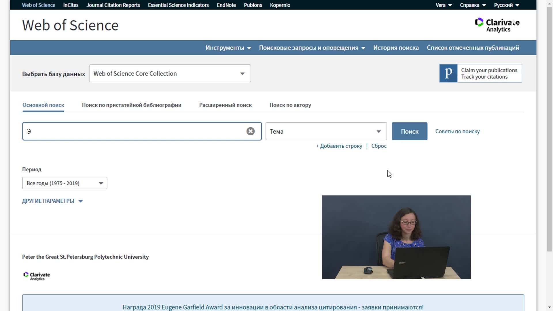Expand ДРУГИЕ ПАРАМЕТРЫ section
The image size is (553, 311).
pyautogui.click(x=52, y=201)
